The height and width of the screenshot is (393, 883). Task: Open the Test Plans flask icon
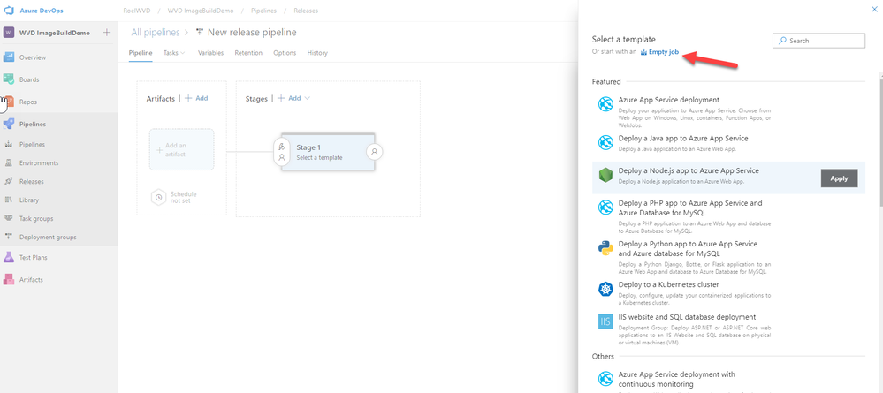pyautogui.click(x=9, y=257)
